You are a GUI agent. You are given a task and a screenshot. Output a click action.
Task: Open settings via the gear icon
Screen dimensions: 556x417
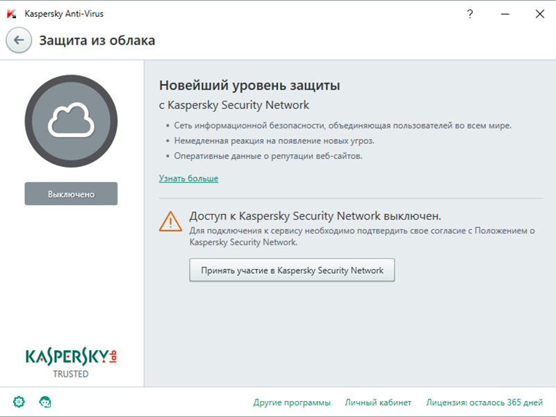pyautogui.click(x=19, y=402)
